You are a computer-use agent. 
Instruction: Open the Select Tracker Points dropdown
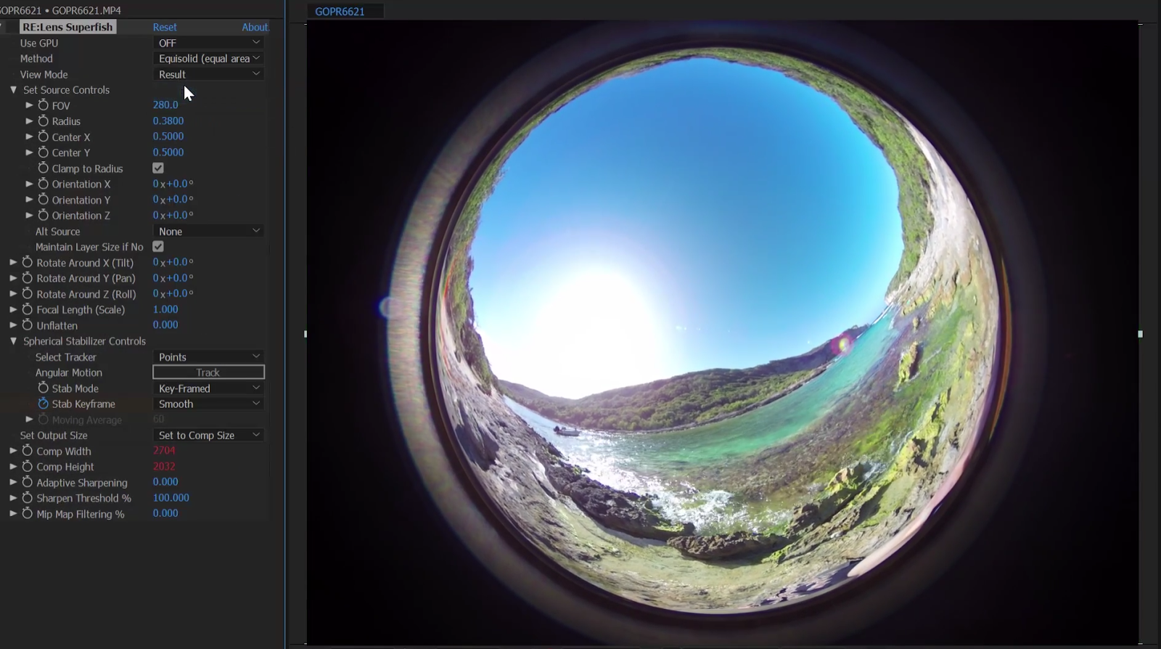pos(208,356)
